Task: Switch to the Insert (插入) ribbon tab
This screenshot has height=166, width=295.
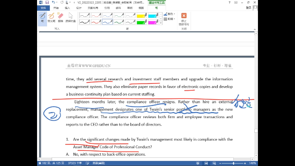Action: tap(67, 7)
